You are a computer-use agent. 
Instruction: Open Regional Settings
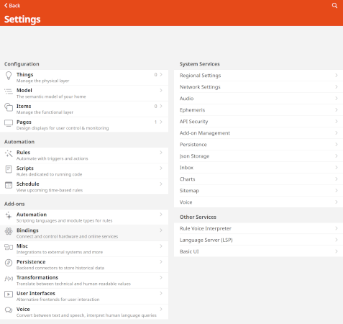click(258, 76)
